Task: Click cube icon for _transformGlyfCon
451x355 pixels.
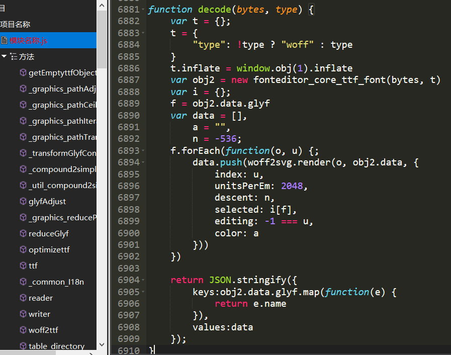Action: pos(23,153)
